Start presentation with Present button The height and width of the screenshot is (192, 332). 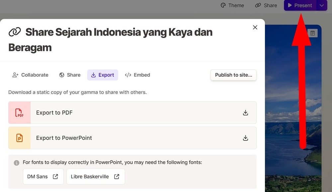tap(300, 5)
